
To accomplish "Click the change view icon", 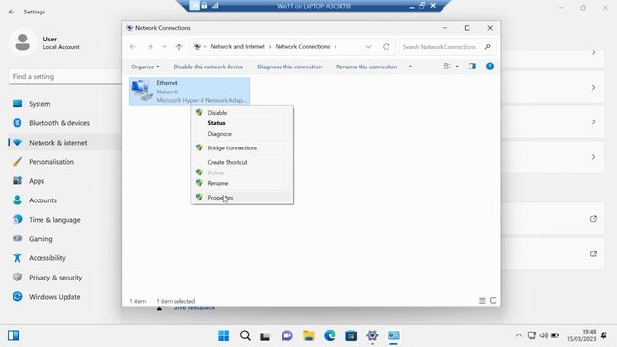I will click(447, 67).
